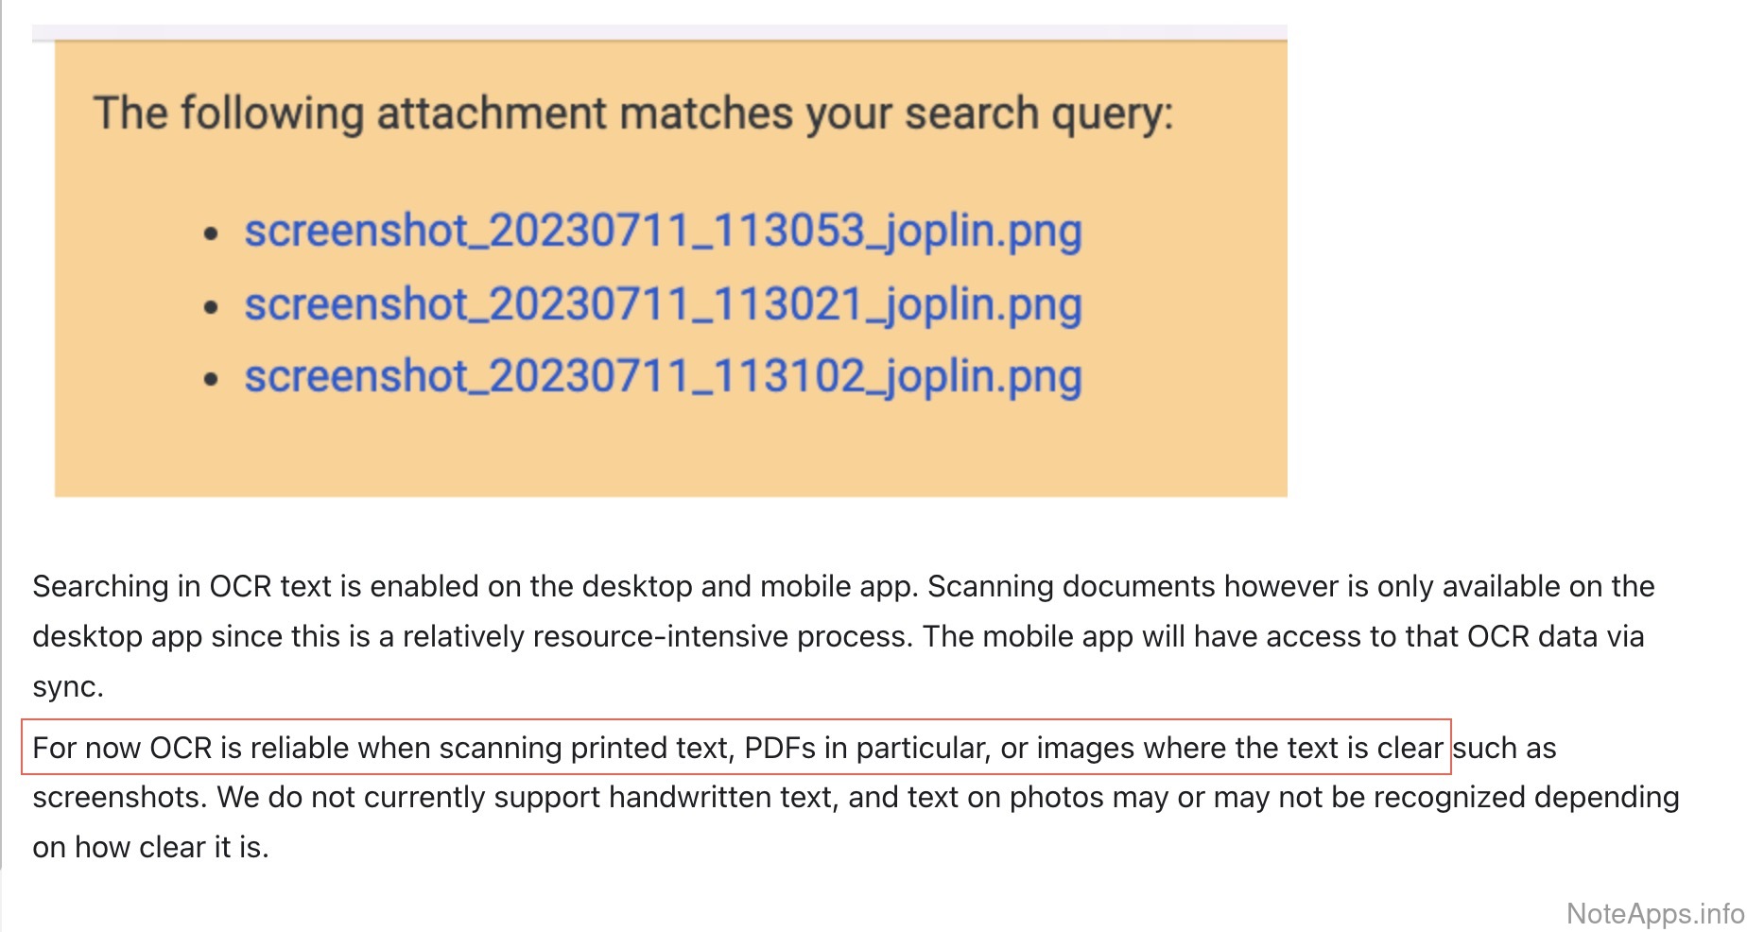The height and width of the screenshot is (932, 1747).
Task: Click the word "screenshots." starting the second-to-last line
Action: (118, 797)
